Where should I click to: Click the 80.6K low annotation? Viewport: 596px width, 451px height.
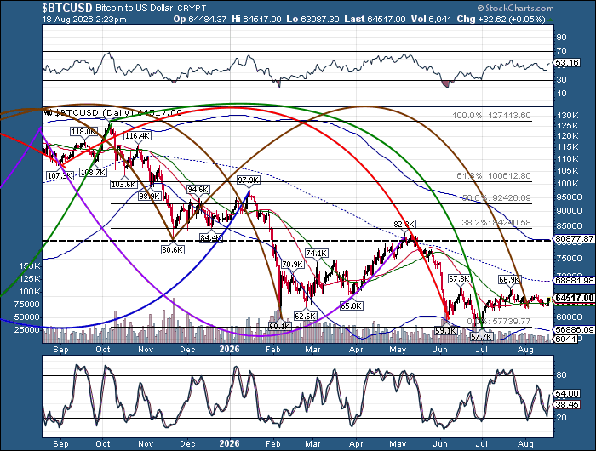173,249
